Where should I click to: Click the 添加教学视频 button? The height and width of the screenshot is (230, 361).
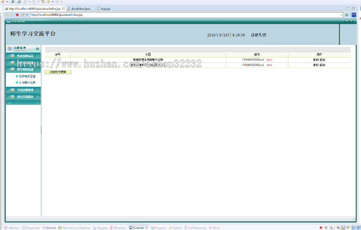pos(58,72)
